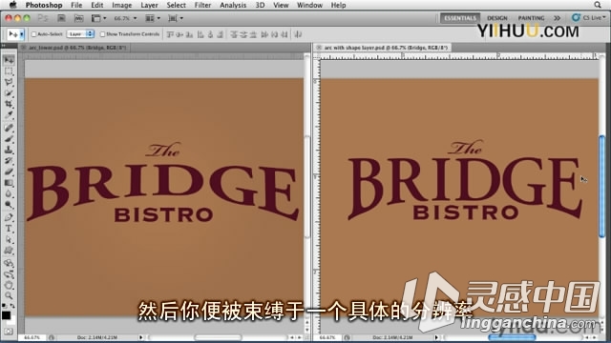
Task: Open the Analysis menu
Action: coord(233,5)
